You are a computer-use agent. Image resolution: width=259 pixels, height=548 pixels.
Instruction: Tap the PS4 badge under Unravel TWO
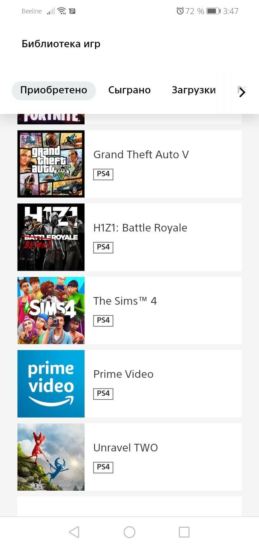(x=103, y=467)
